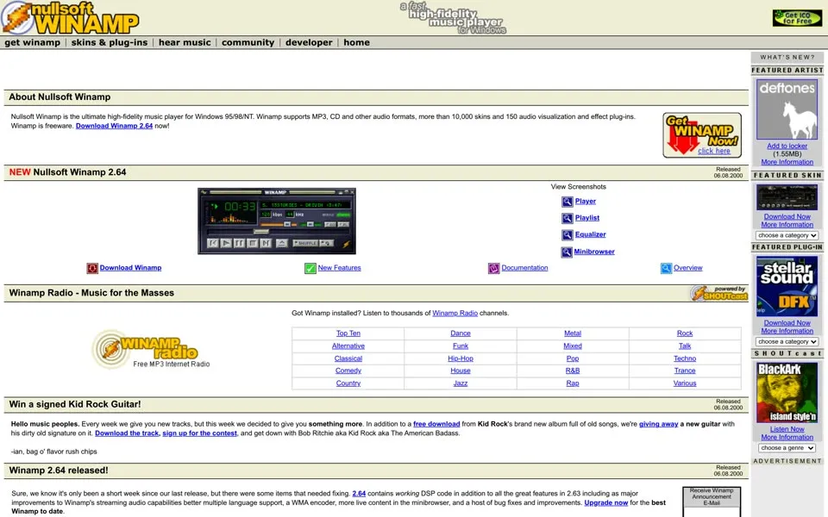Image resolution: width=828 pixels, height=517 pixels.
Task: Select the Country radio channel
Action: click(348, 383)
